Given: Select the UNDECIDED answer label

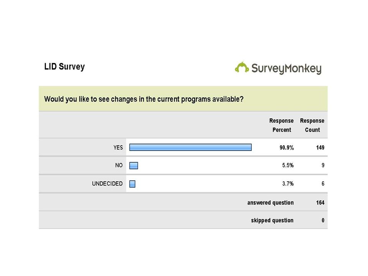Looking at the screenshot, I should pyautogui.click(x=107, y=184).
